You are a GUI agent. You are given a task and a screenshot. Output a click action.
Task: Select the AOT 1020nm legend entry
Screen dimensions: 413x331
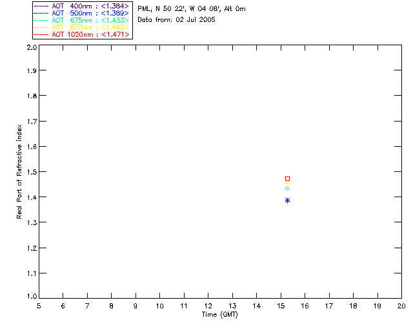82,34
